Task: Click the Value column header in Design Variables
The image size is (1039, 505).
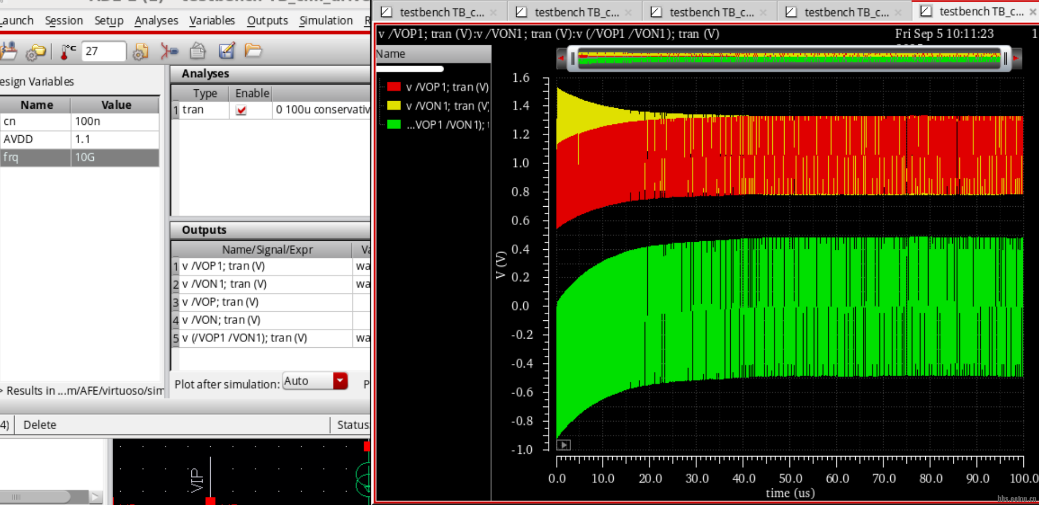Action: point(116,104)
